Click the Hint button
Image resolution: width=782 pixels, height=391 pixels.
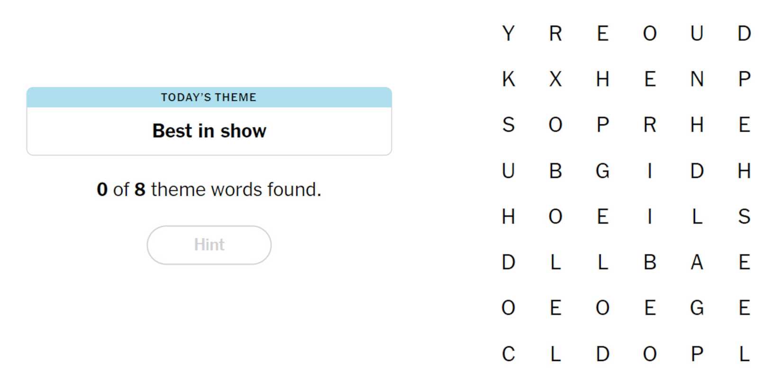pos(209,245)
